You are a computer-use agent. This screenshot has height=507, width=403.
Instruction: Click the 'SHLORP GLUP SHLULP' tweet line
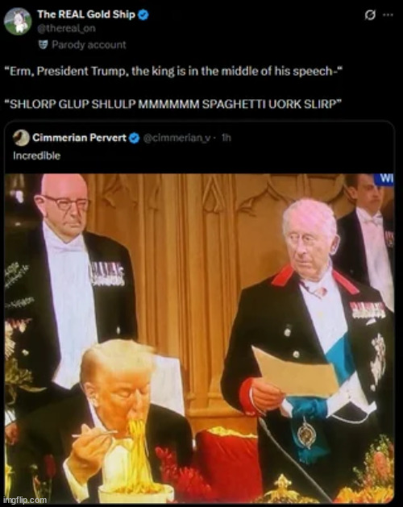(x=173, y=104)
